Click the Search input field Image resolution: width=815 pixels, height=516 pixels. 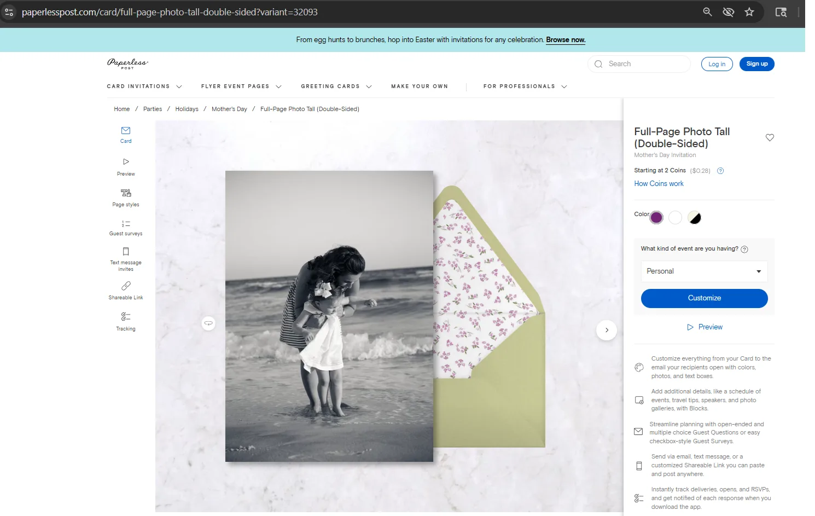coord(639,64)
